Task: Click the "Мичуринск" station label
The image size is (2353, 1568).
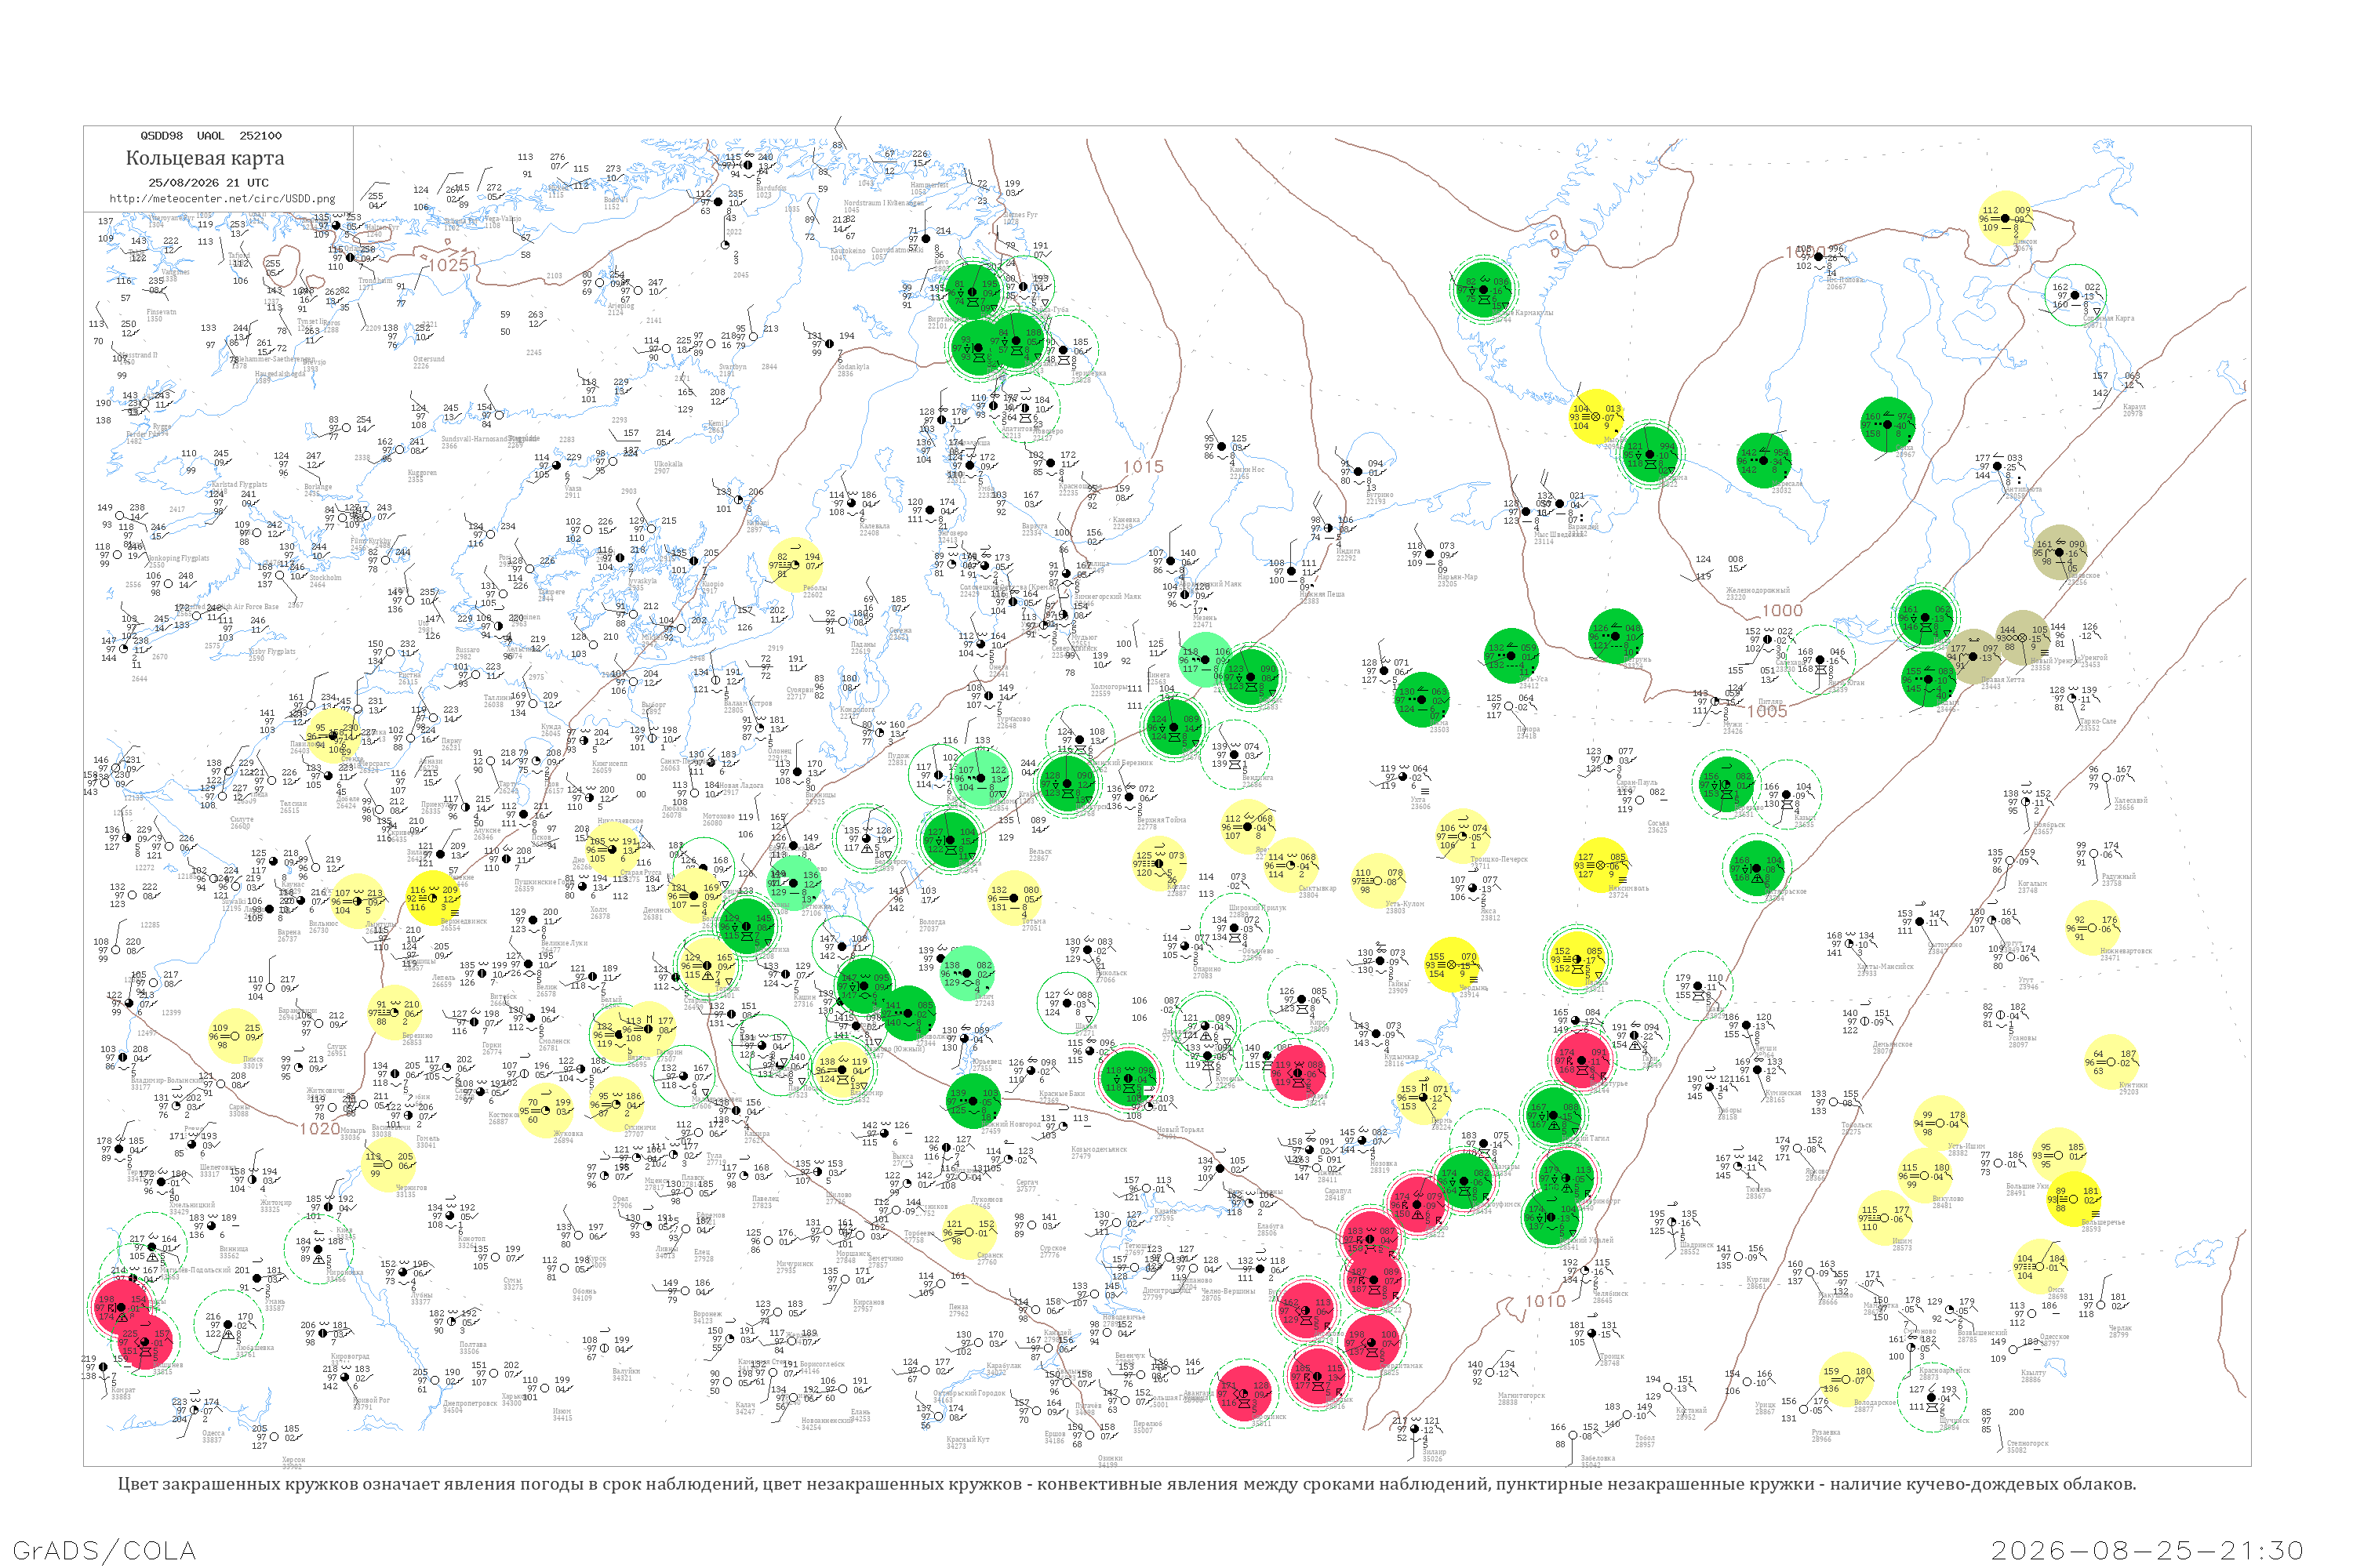Action: (795, 1264)
